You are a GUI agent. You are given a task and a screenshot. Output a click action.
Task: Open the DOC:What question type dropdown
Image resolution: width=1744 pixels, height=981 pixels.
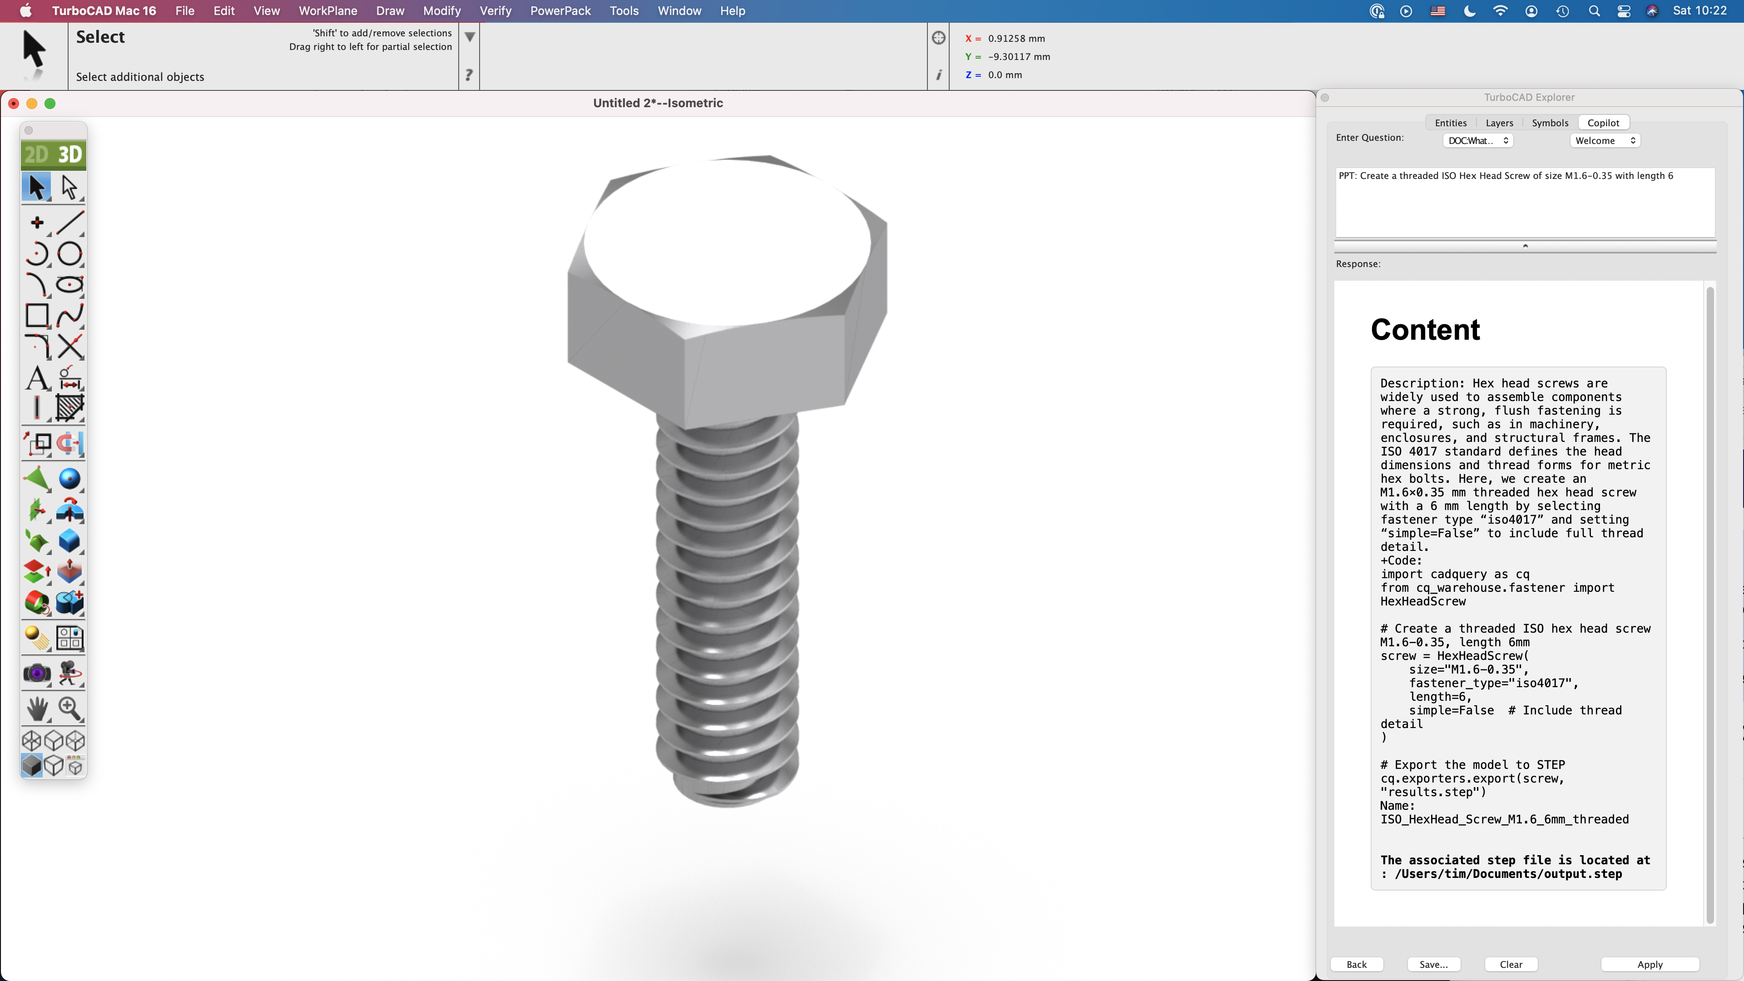click(1478, 141)
